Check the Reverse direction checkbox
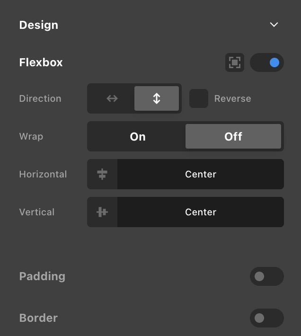 click(x=199, y=98)
